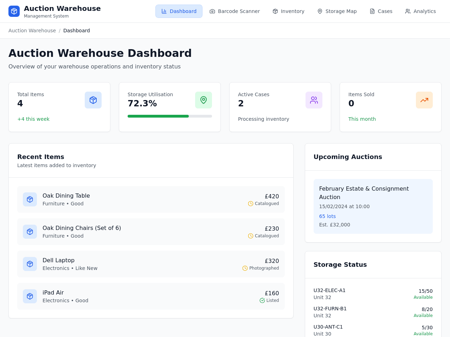Click the Auction Warehouse breadcrumb link
Image resolution: width=450 pixels, height=337 pixels.
(x=32, y=31)
